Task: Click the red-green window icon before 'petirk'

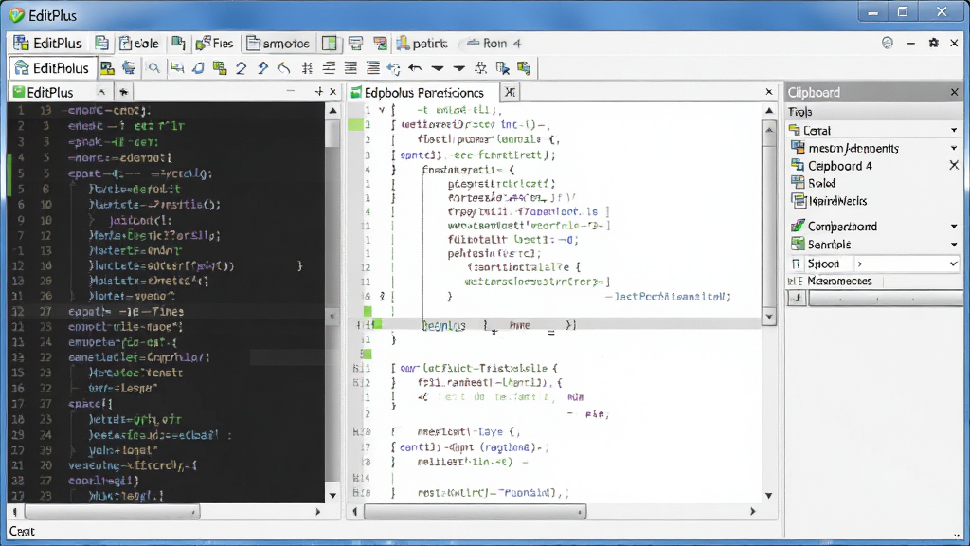Action: point(381,44)
